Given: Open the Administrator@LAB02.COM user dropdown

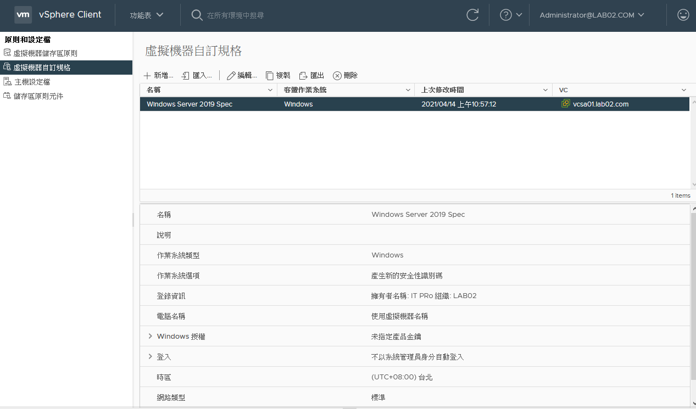Looking at the screenshot, I should [592, 15].
